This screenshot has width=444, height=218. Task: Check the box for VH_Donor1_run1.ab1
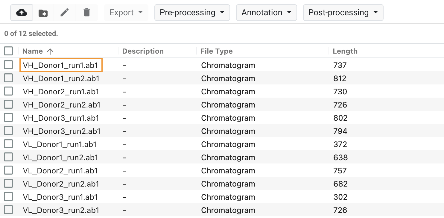tap(8, 65)
